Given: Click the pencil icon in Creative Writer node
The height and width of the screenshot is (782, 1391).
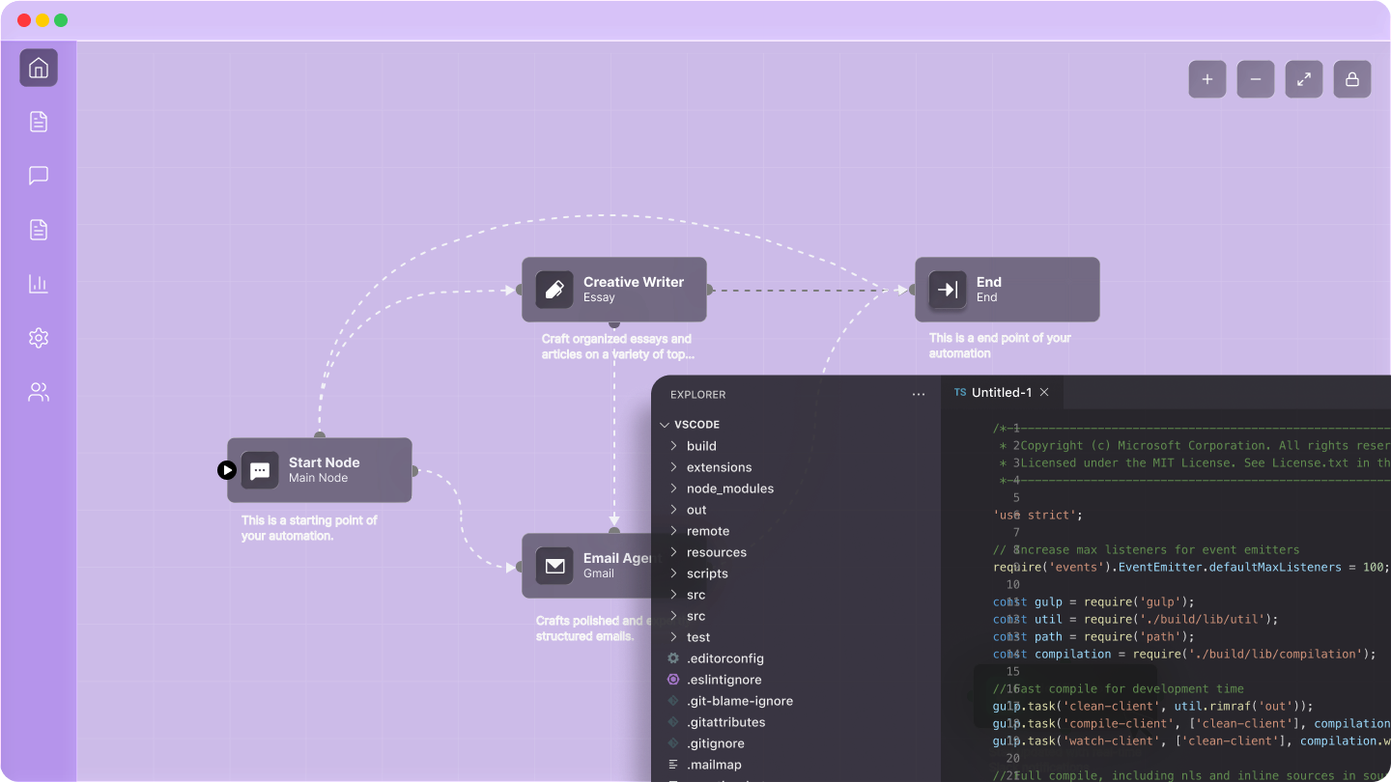Looking at the screenshot, I should pyautogui.click(x=554, y=290).
